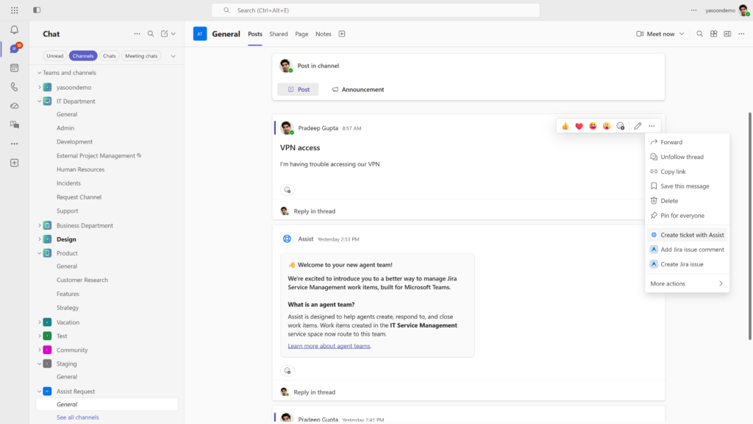753x424 pixels.
Task: Expand the Business Department team
Action: pos(40,225)
